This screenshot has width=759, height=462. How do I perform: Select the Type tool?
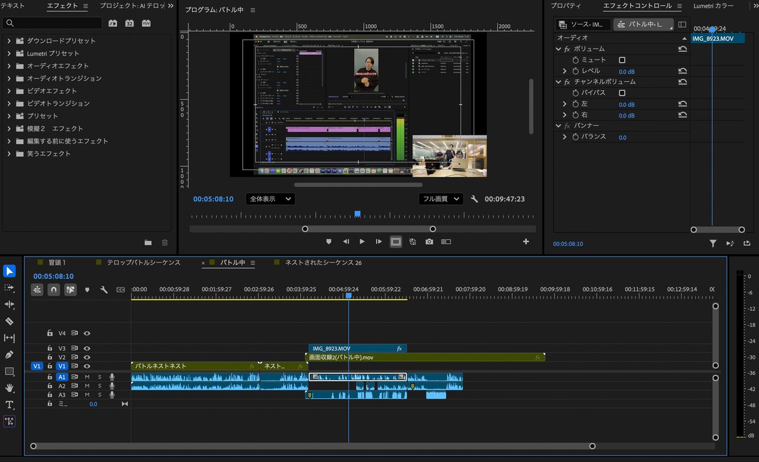coord(9,404)
